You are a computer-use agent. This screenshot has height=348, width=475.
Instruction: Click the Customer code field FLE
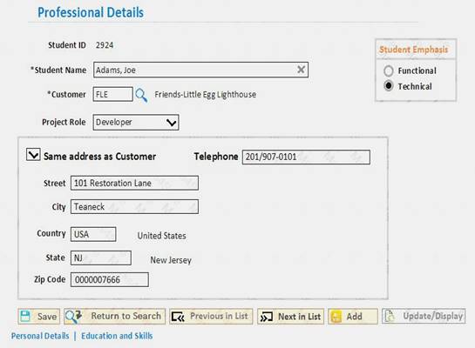pos(112,94)
